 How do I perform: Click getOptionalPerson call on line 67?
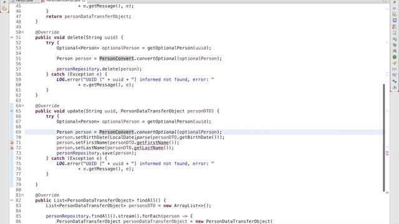(170, 121)
